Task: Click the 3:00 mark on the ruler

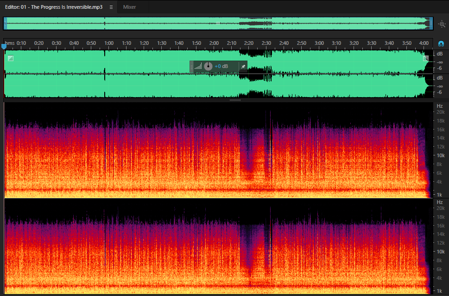Action: coord(319,43)
